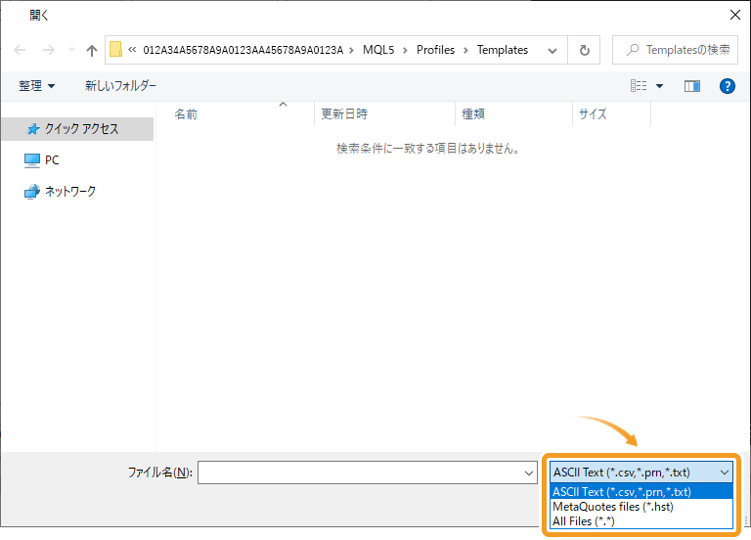
Task: Open the help button
Action: click(728, 86)
